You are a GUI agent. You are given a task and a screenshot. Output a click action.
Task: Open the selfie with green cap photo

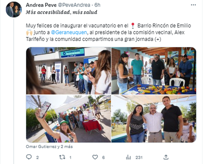[68, 119]
